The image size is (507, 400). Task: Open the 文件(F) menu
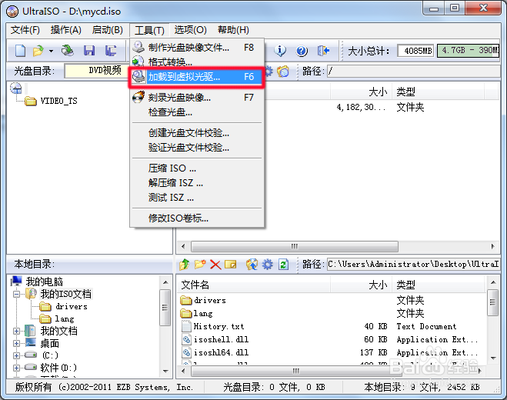25,30
